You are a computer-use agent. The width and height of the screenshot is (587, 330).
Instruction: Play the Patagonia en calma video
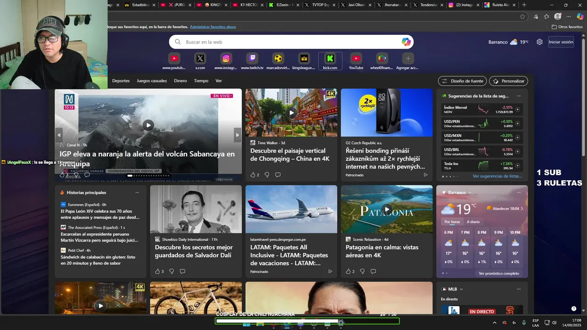pos(387,209)
